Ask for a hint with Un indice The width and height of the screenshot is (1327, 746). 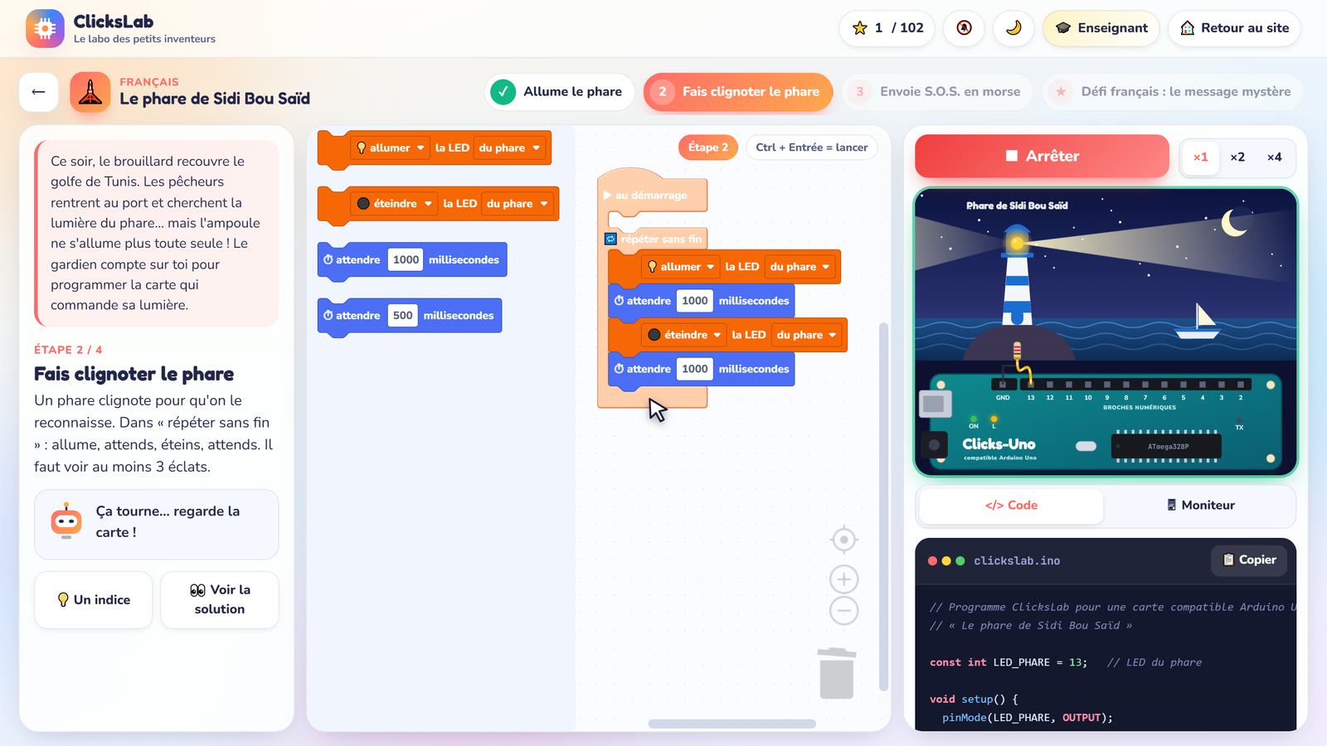94,600
